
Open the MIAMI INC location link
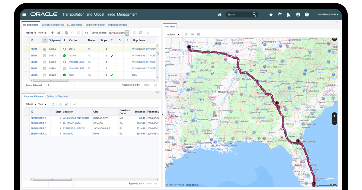68,134
